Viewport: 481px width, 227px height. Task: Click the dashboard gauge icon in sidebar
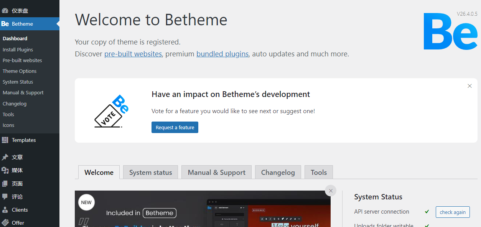click(5, 11)
